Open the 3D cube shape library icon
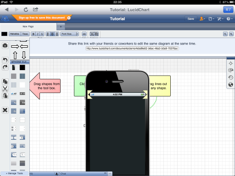The height and width of the screenshot is (176, 235). pyautogui.click(x=5, y=46)
